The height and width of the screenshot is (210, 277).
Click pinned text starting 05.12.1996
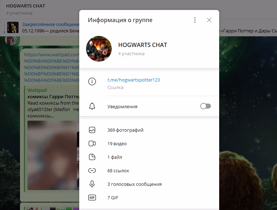(x=51, y=31)
